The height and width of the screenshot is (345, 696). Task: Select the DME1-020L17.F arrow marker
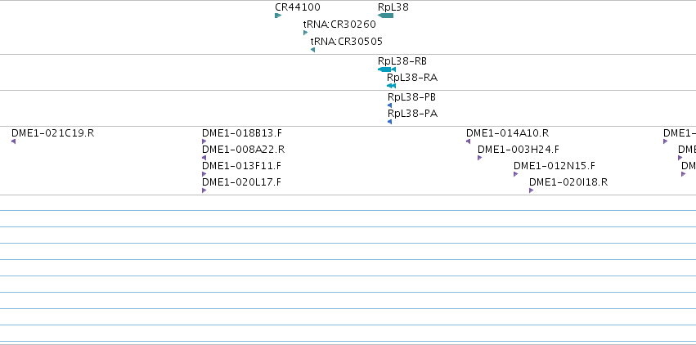[x=204, y=190]
